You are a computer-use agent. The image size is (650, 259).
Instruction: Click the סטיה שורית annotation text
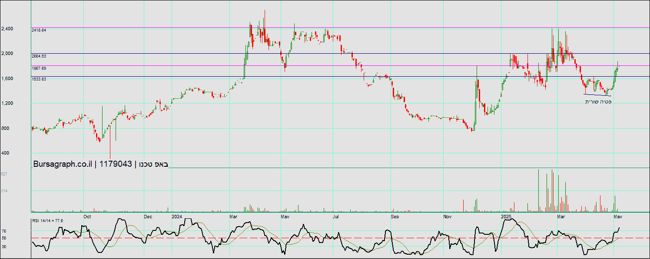(598, 101)
